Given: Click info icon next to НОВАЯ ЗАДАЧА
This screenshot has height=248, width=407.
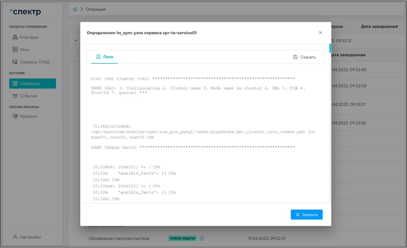Looking at the screenshot, I should point(202,238).
